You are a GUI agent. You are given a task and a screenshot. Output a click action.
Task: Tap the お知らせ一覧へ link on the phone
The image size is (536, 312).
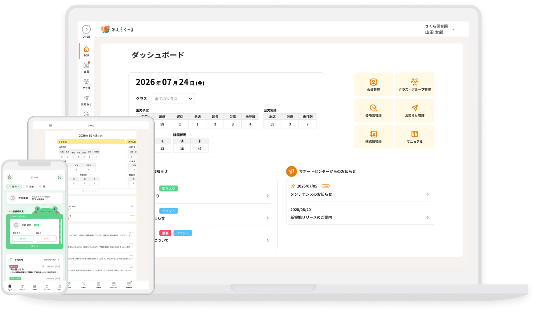[x=51, y=259]
